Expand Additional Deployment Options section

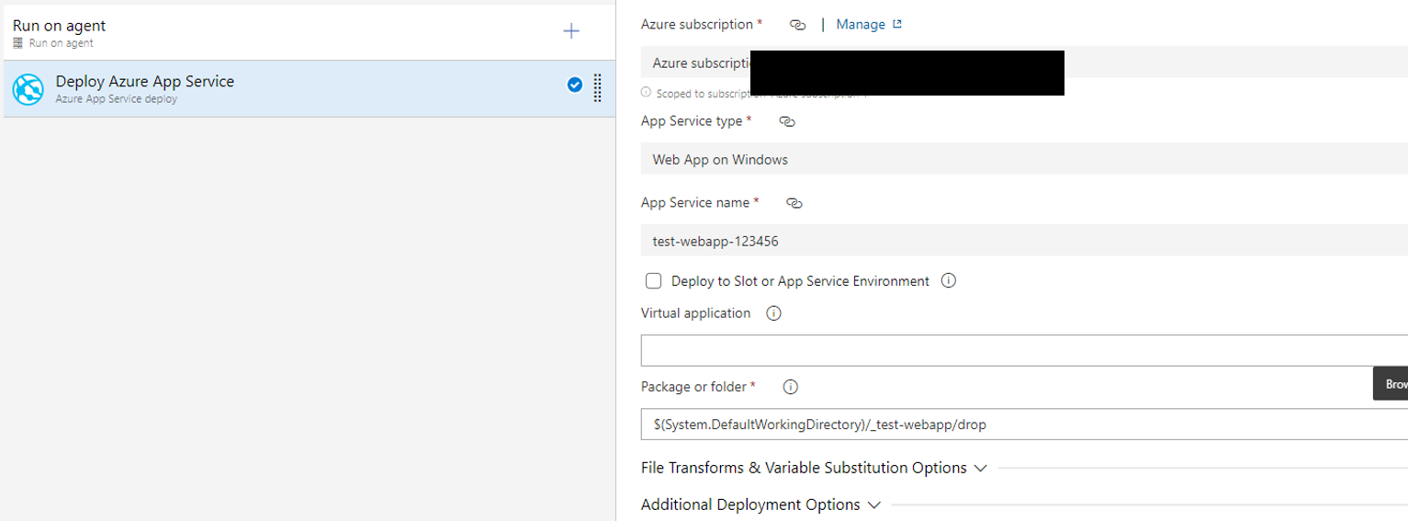coord(760,504)
